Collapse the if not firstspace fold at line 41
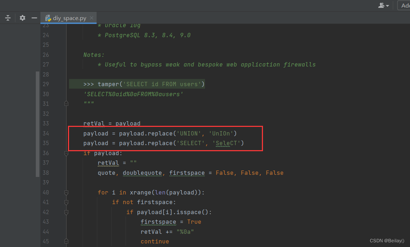 (67, 202)
